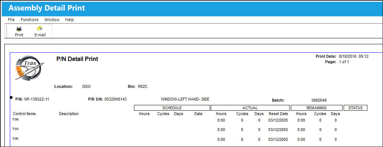383x147 pixels.
Task: Click TSO row reset date 03/12/2005
Action: click(278, 130)
